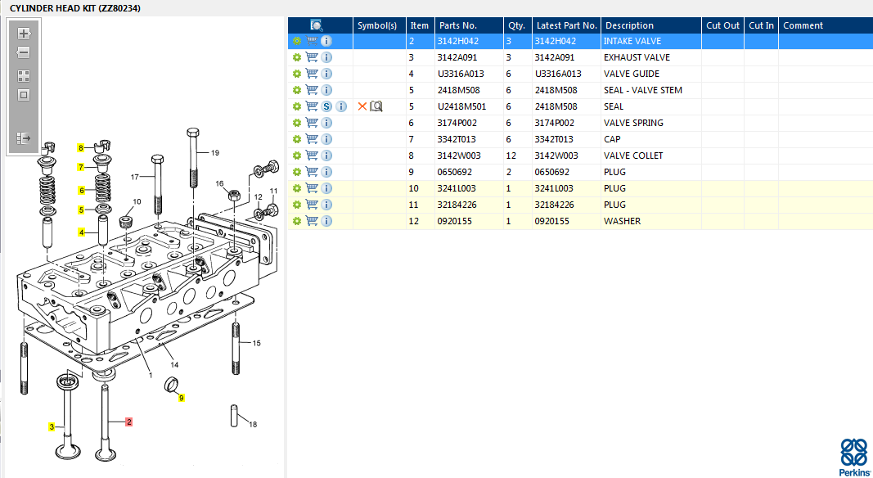Sort by the Parts No. column header

click(x=457, y=25)
